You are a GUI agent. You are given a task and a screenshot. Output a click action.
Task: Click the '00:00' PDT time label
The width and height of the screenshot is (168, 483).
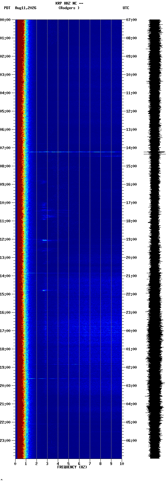[x=5, y=20]
